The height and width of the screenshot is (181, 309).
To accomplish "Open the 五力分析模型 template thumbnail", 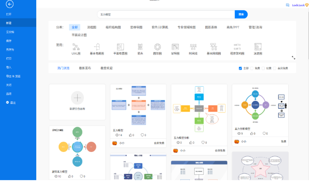I will [260, 105].
